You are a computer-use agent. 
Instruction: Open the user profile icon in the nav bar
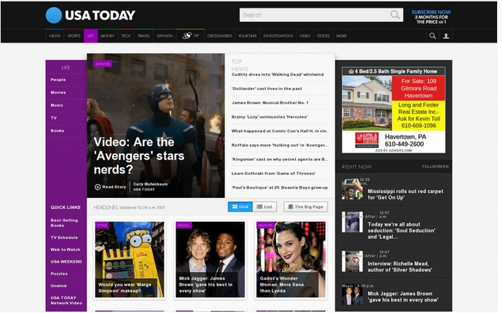446,36
